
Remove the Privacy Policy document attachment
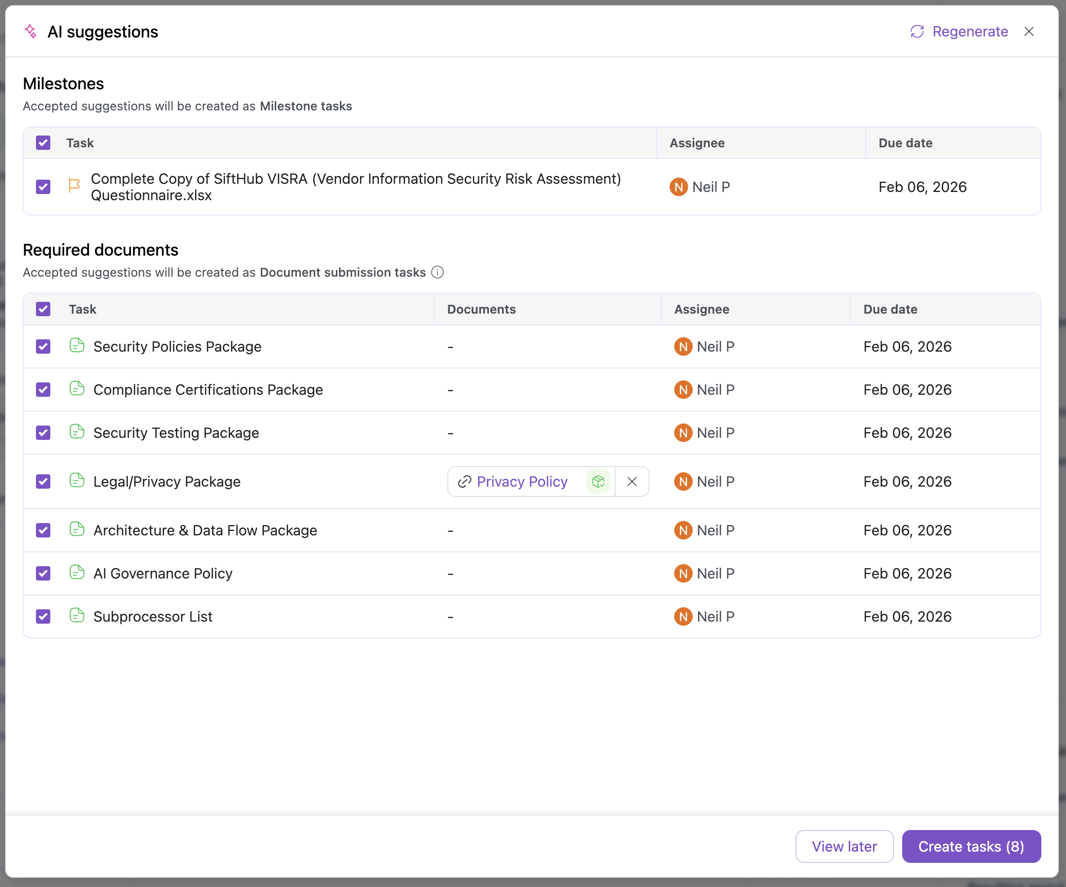pos(632,481)
